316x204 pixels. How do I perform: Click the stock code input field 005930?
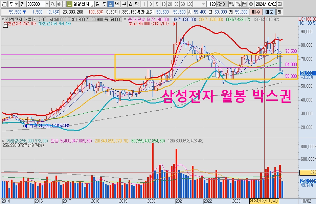click(x=36, y=4)
